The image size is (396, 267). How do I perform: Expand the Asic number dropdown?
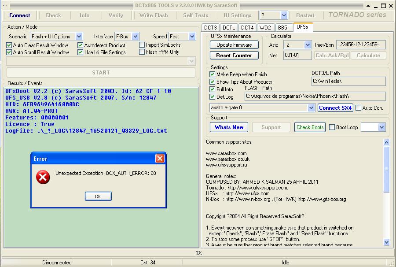click(308, 45)
